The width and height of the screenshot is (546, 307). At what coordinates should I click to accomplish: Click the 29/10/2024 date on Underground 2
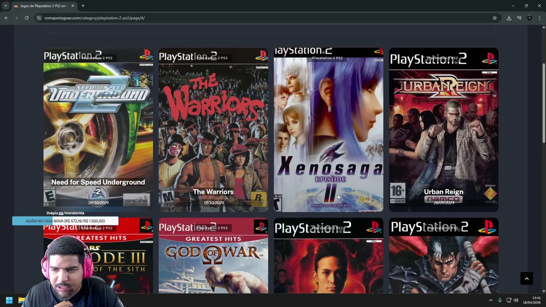(x=98, y=203)
